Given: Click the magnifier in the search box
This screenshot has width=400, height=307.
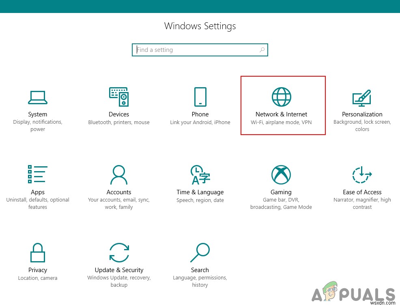Looking at the screenshot, I should (262, 50).
